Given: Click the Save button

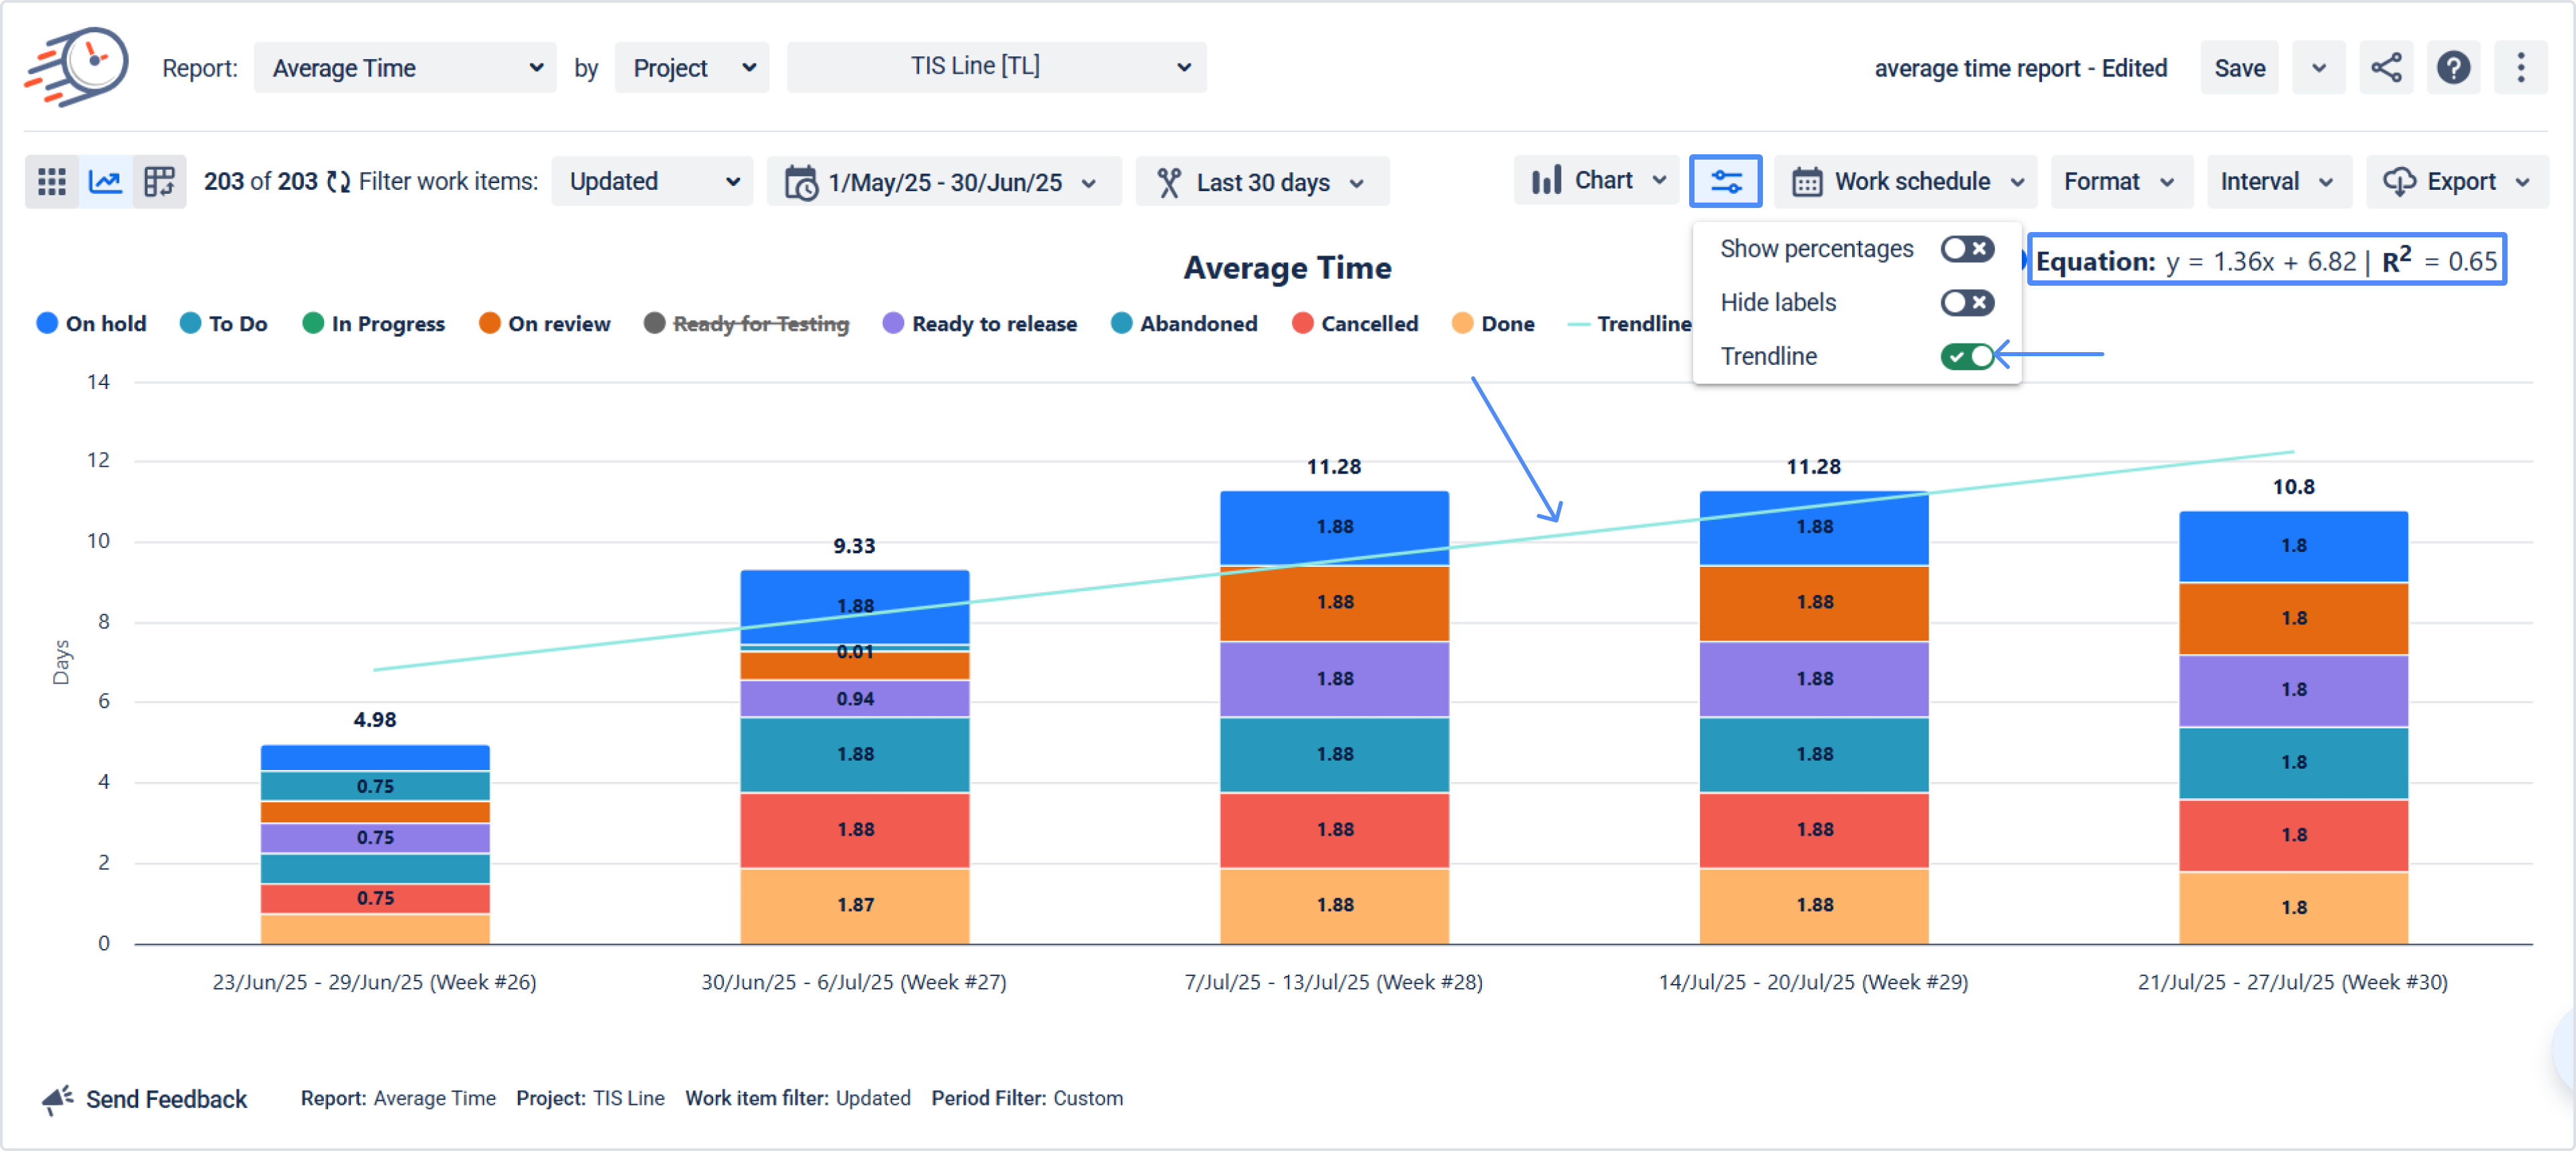Looking at the screenshot, I should [2239, 67].
